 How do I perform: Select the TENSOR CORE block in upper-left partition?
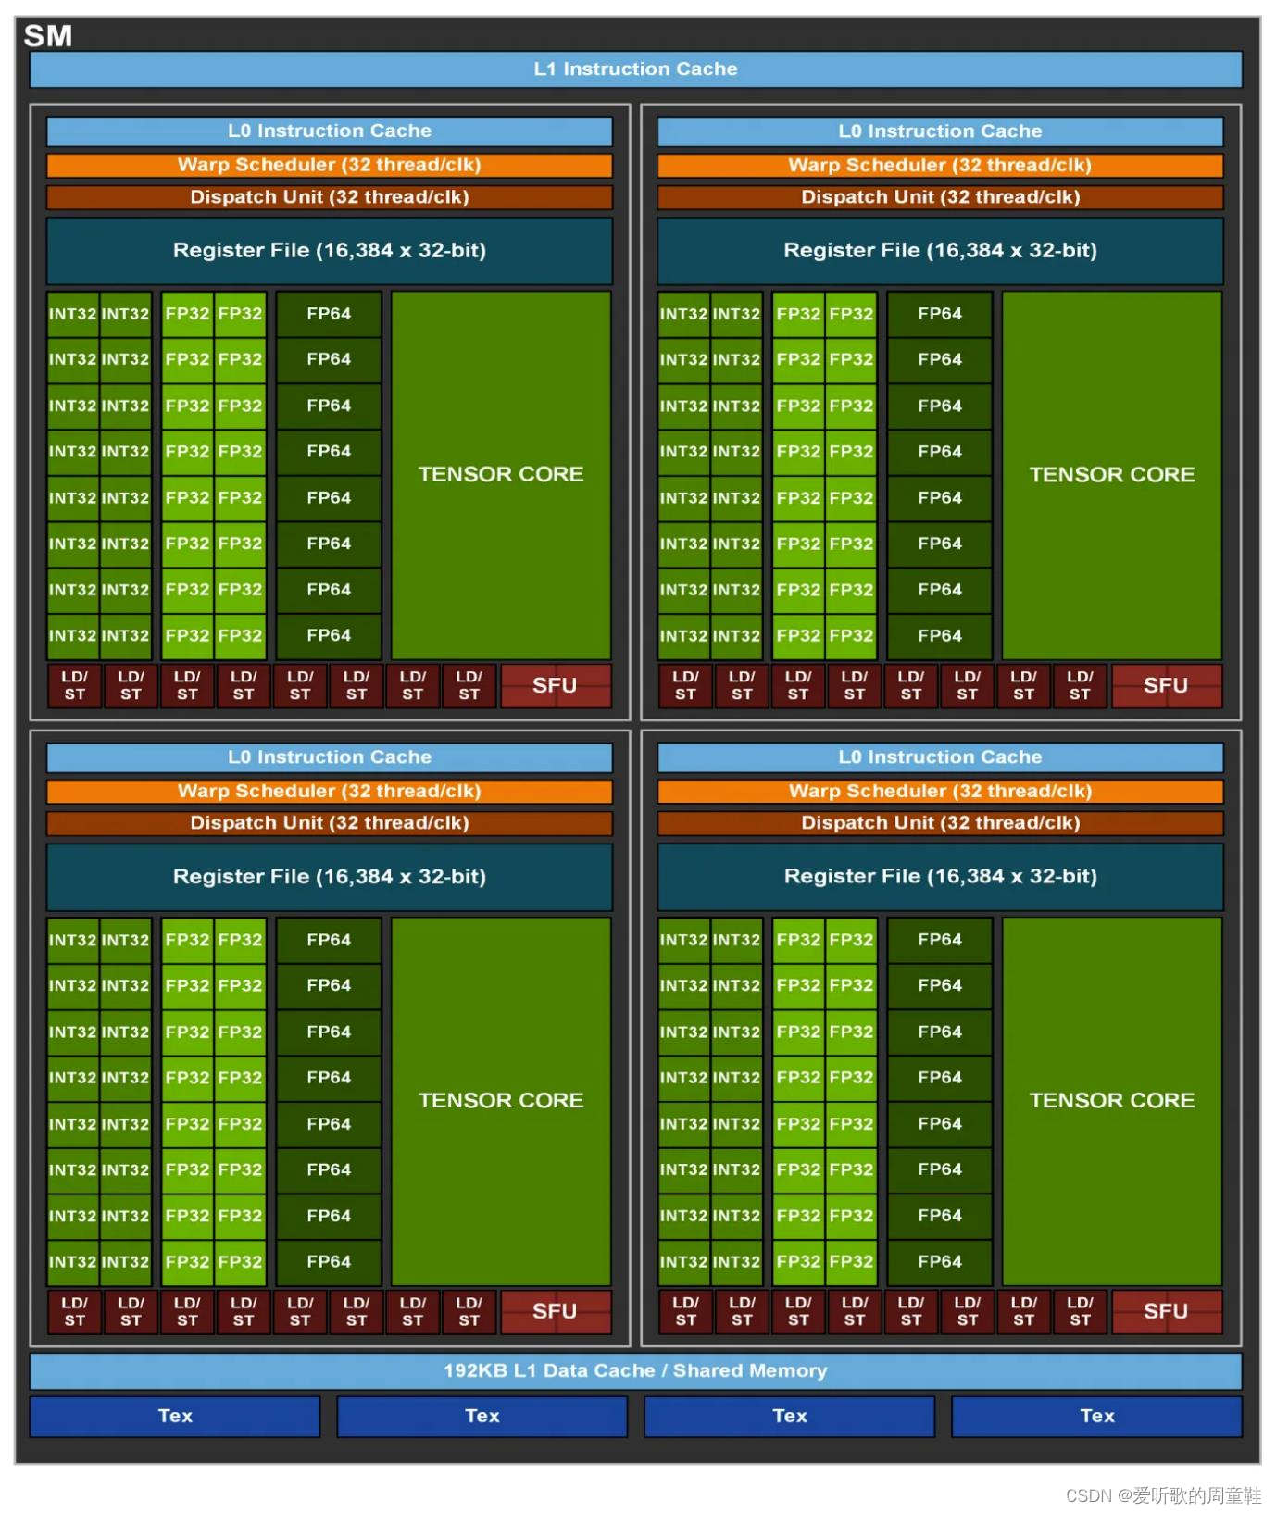[501, 475]
